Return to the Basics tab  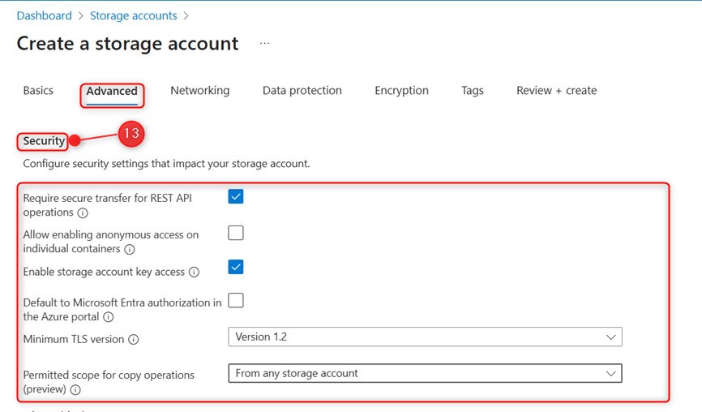38,91
